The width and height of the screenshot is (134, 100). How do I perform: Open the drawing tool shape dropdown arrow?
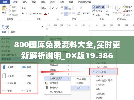pyautogui.click(x=110, y=7)
